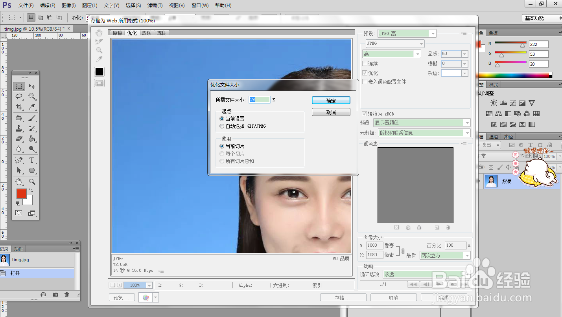Click 确定 in 优化文件大小 dialog
This screenshot has height=317, width=562.
(x=331, y=101)
